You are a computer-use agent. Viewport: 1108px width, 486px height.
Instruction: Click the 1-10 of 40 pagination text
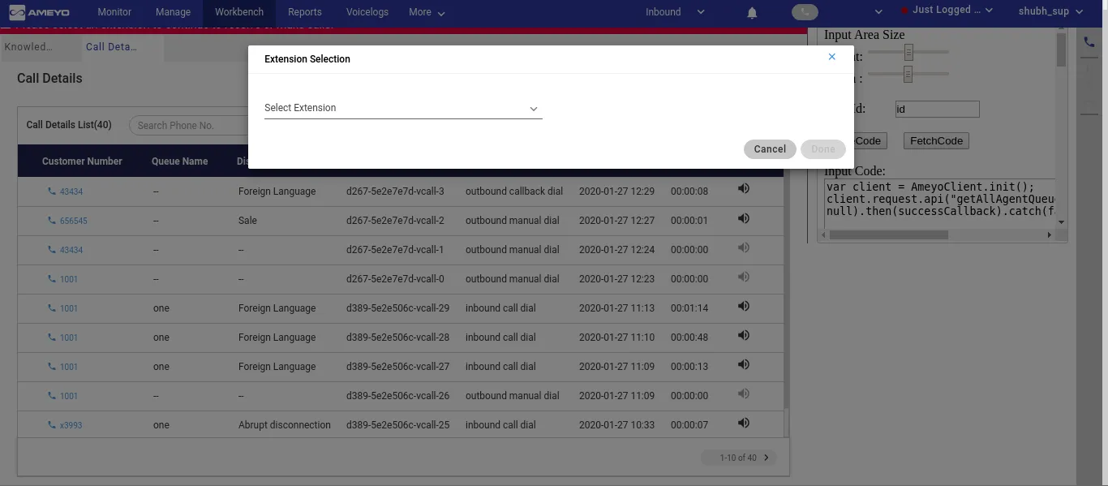tap(738, 458)
